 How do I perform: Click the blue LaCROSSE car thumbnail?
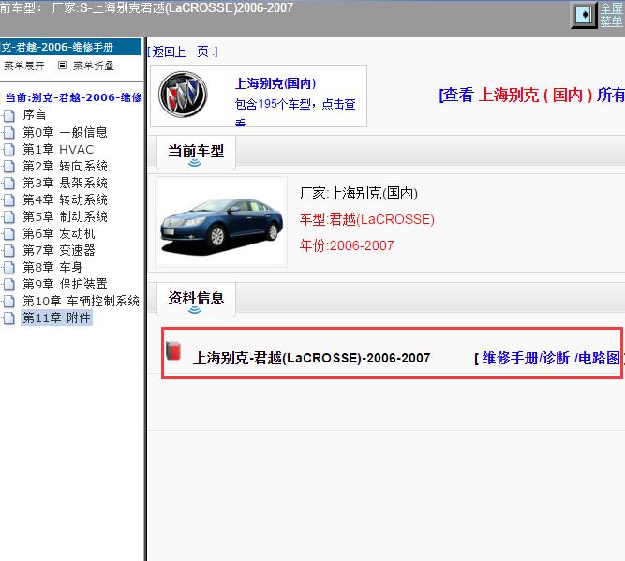tap(221, 222)
